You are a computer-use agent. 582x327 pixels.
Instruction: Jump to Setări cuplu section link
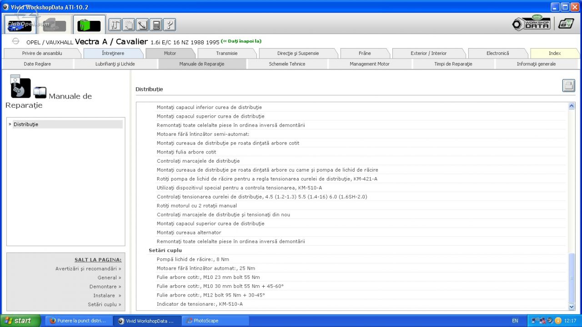click(105, 305)
